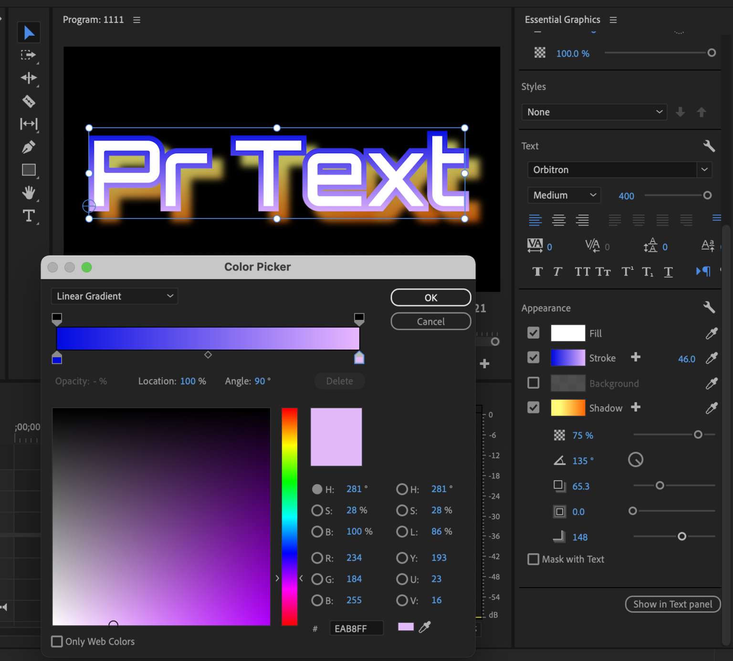The width and height of the screenshot is (733, 661).
Task: Click the Stroke eyedropper icon
Action: click(x=712, y=358)
